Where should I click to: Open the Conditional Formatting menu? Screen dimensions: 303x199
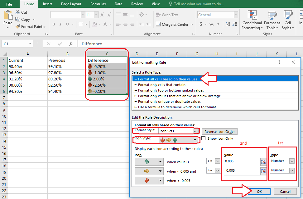tap(252, 20)
